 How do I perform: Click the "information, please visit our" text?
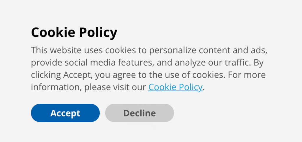88,87
